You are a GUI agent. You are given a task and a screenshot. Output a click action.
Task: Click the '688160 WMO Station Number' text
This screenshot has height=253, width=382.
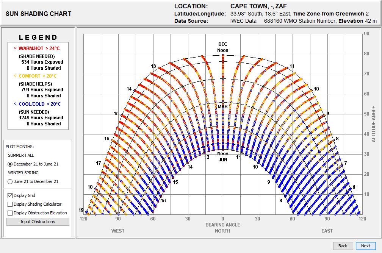click(300, 21)
